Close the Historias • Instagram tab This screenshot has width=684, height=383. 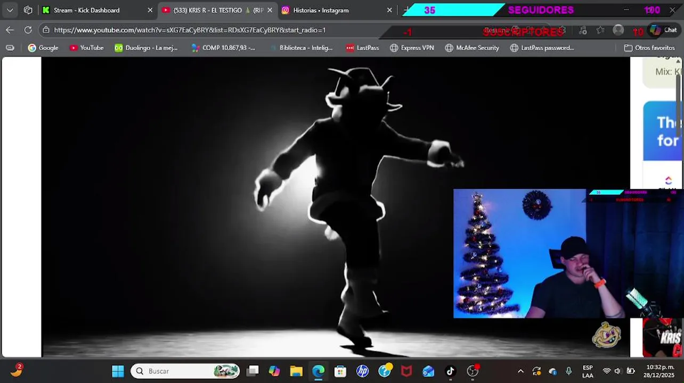point(389,10)
